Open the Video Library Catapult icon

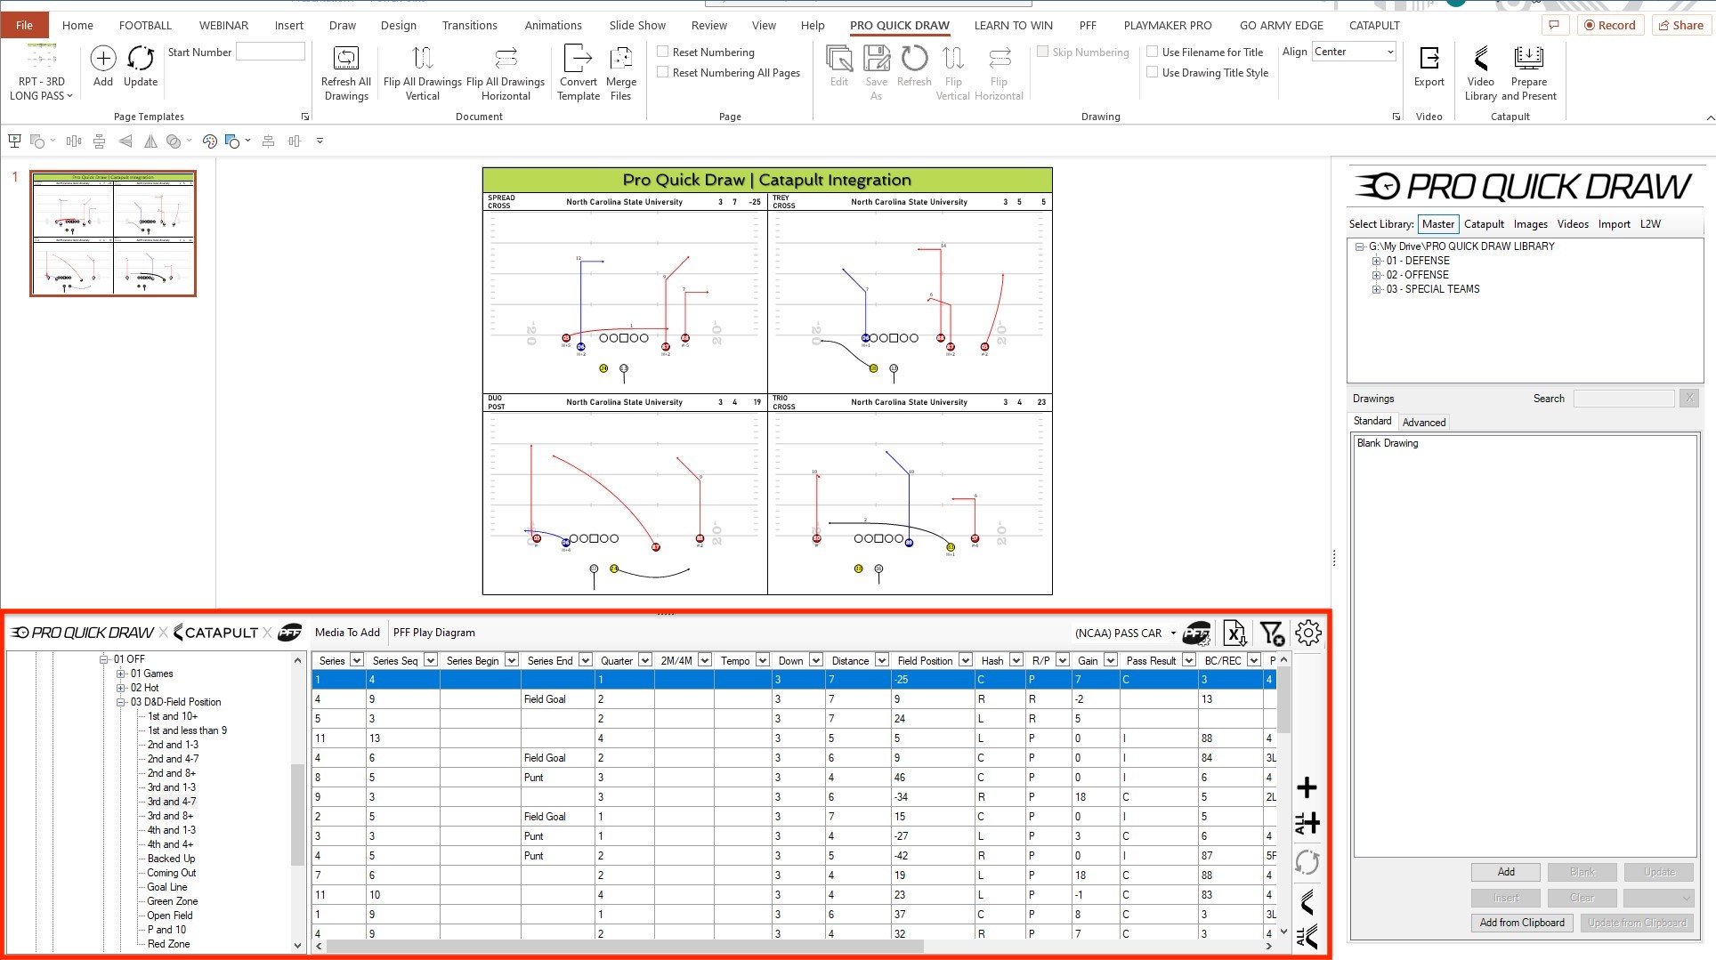click(1480, 60)
